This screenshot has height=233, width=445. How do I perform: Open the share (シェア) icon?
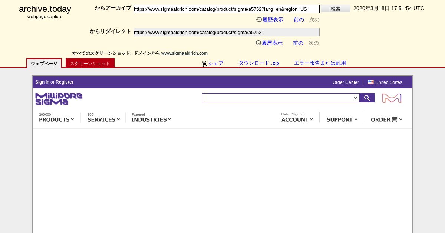click(204, 64)
